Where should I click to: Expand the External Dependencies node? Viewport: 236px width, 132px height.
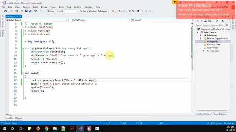(x=201, y=38)
